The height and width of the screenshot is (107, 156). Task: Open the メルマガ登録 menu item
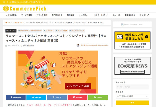pos(11,15)
